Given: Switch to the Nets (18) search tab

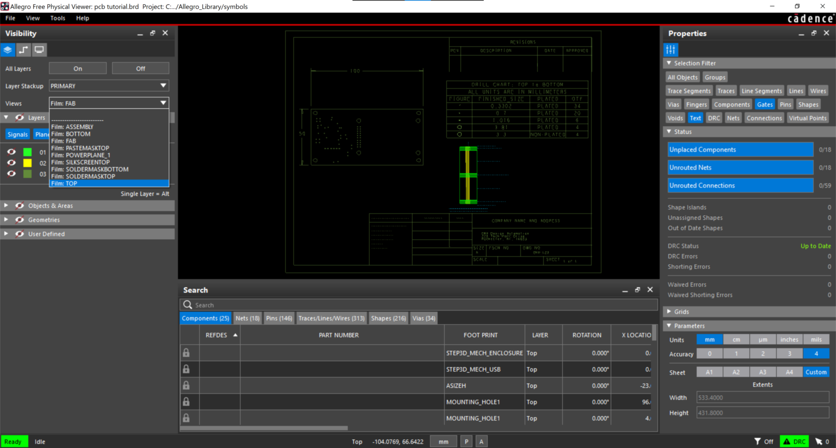Looking at the screenshot, I should click(x=247, y=319).
